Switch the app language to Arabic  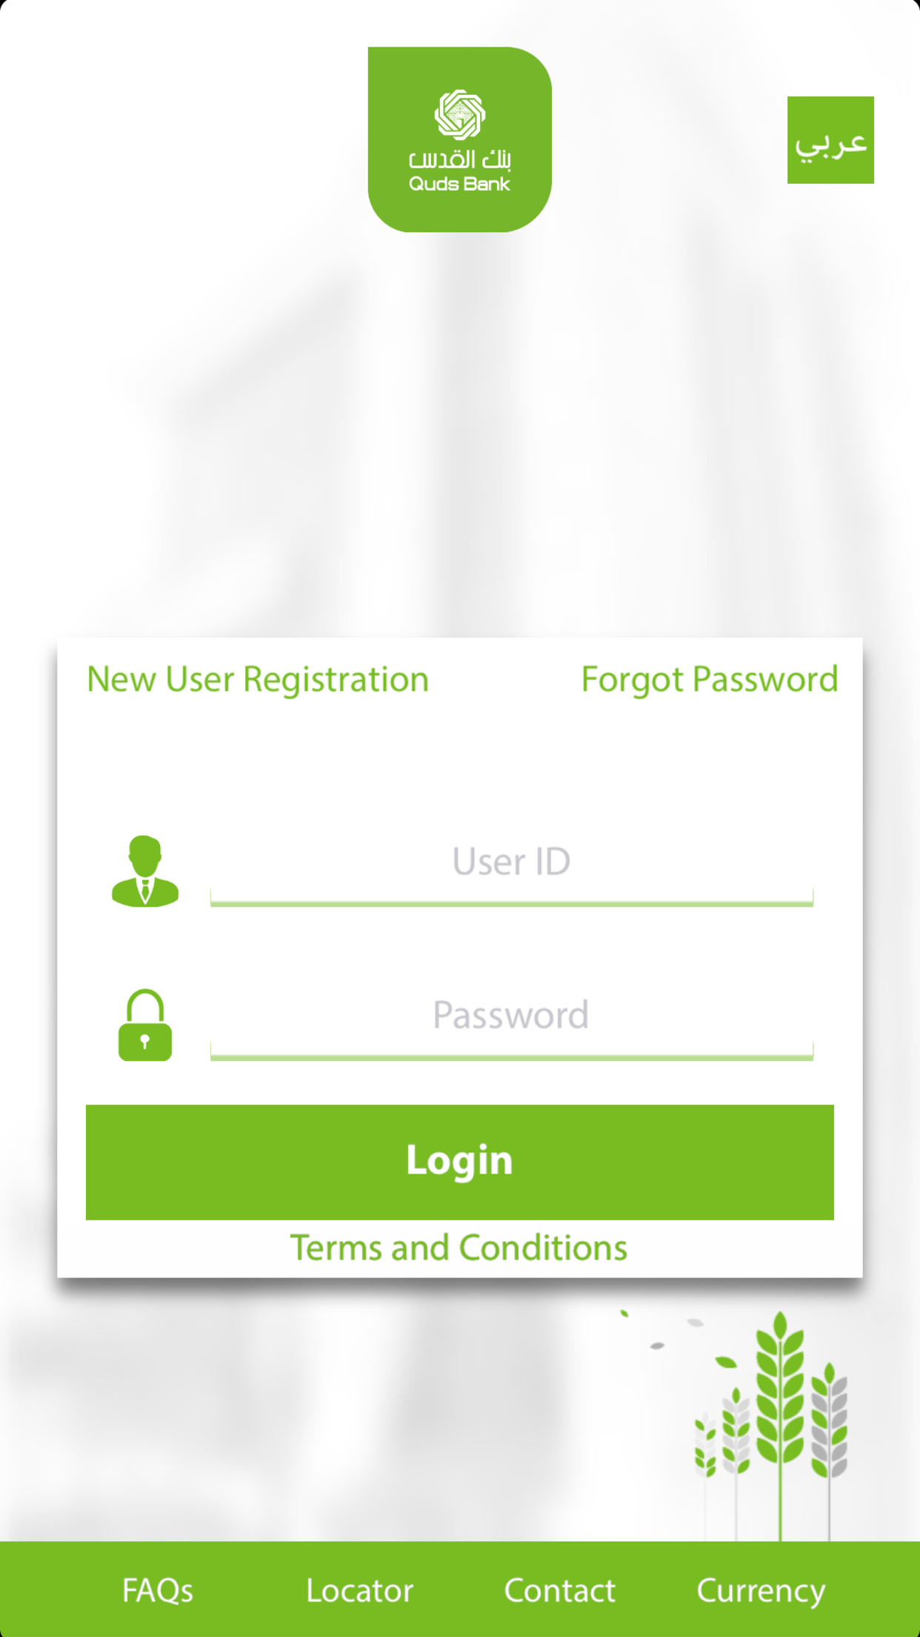831,141
